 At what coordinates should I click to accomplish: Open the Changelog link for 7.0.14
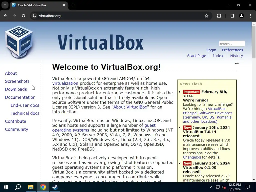point(192,157)
